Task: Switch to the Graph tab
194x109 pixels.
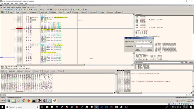Action: (x=10, y=12)
